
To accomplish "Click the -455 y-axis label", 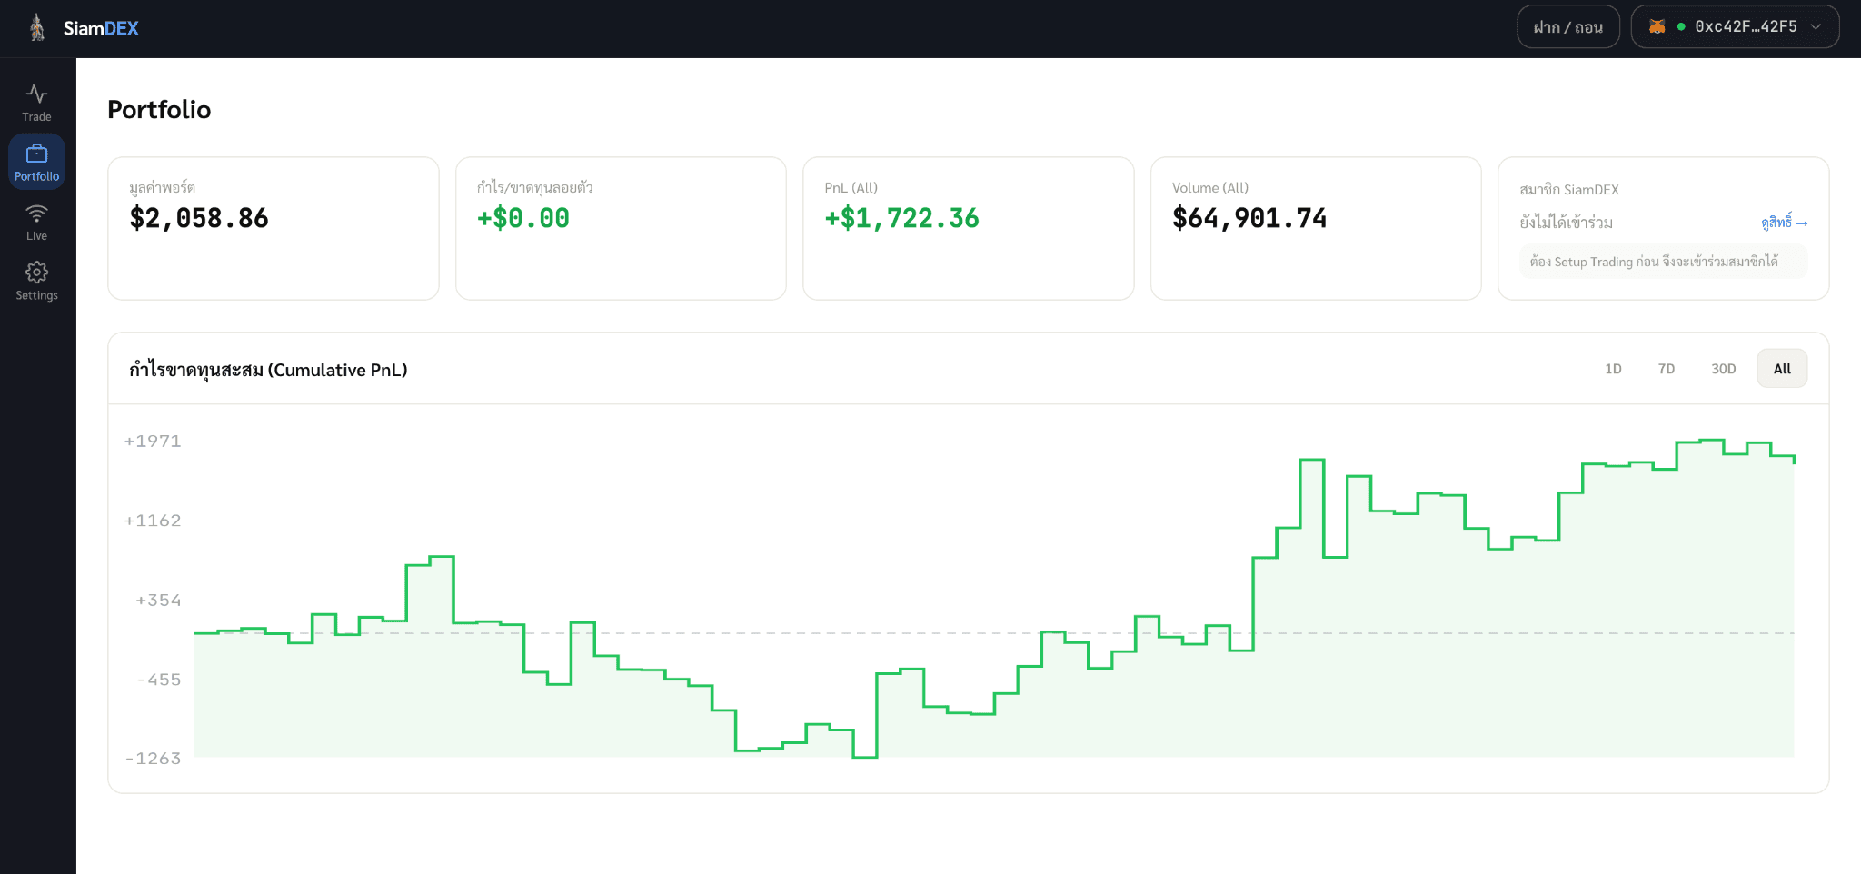I will 158,680.
